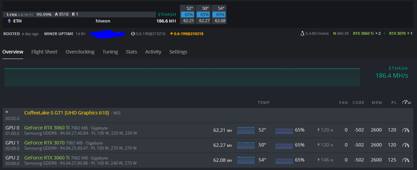Click GPU 0 temperature mini graph
Image resolution: width=417 pixels, height=170 pixels.
point(246,130)
